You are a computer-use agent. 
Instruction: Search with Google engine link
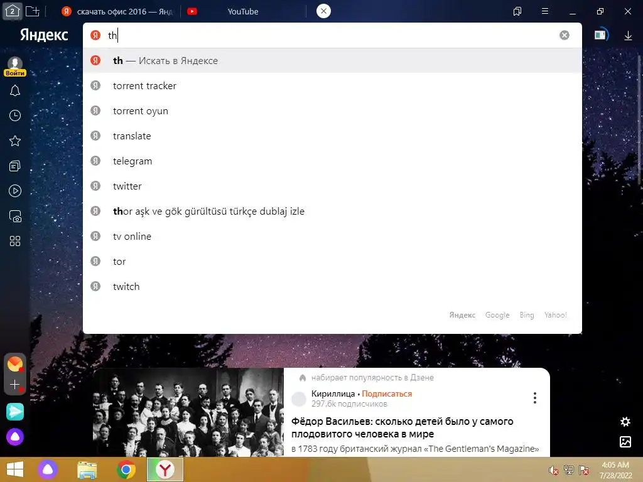tap(497, 315)
